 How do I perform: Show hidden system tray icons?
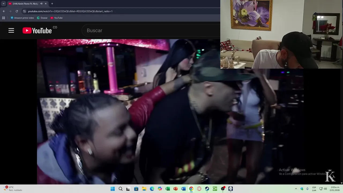click(296, 189)
